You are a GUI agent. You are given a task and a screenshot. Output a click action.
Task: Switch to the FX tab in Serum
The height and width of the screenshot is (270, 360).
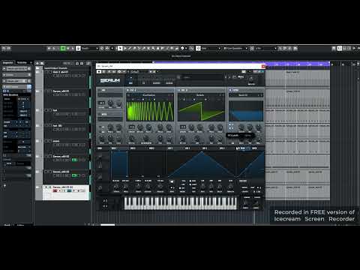pos(143,83)
